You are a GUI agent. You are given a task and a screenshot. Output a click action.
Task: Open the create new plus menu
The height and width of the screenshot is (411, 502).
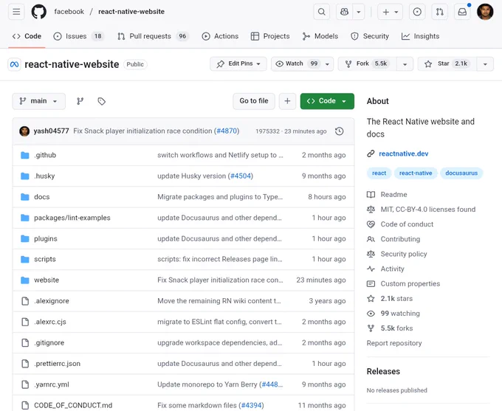click(x=391, y=12)
